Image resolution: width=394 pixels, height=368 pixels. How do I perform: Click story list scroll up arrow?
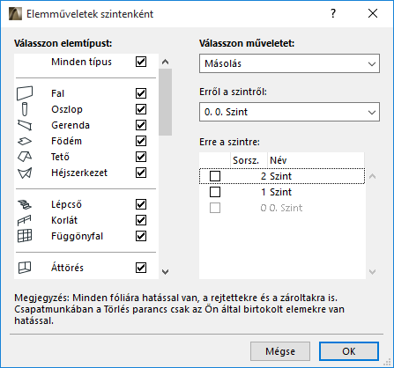coord(372,176)
